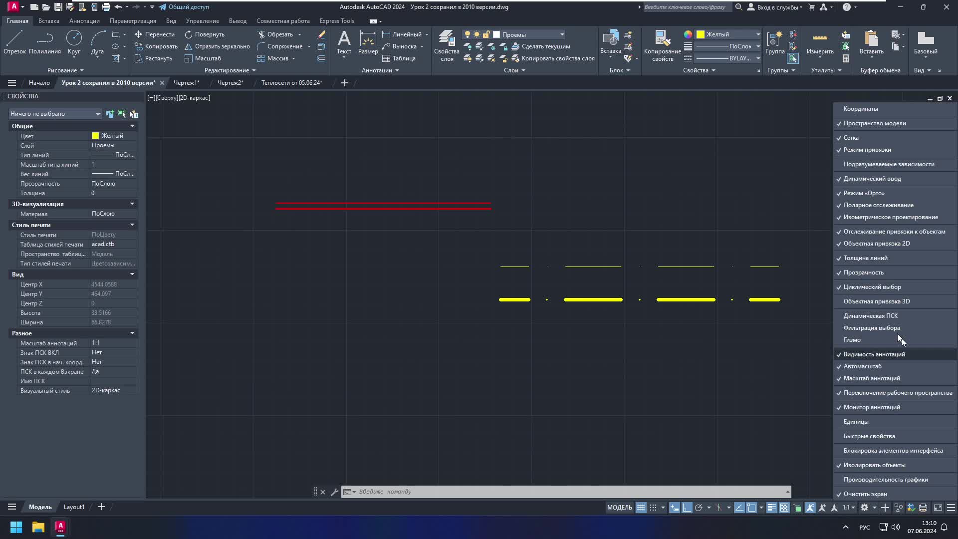Toggle Толщина линий option
The image size is (958, 539).
(x=895, y=258)
